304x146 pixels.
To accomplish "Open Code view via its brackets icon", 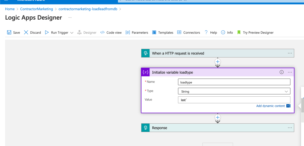I will [x=102, y=32].
